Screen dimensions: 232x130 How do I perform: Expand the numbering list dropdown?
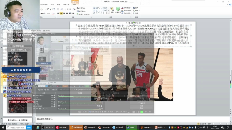(64, 9)
